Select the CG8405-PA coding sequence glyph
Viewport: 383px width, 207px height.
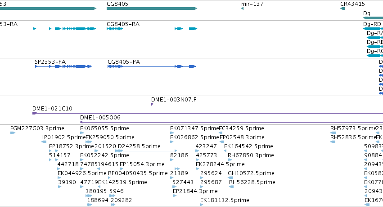(152, 66)
